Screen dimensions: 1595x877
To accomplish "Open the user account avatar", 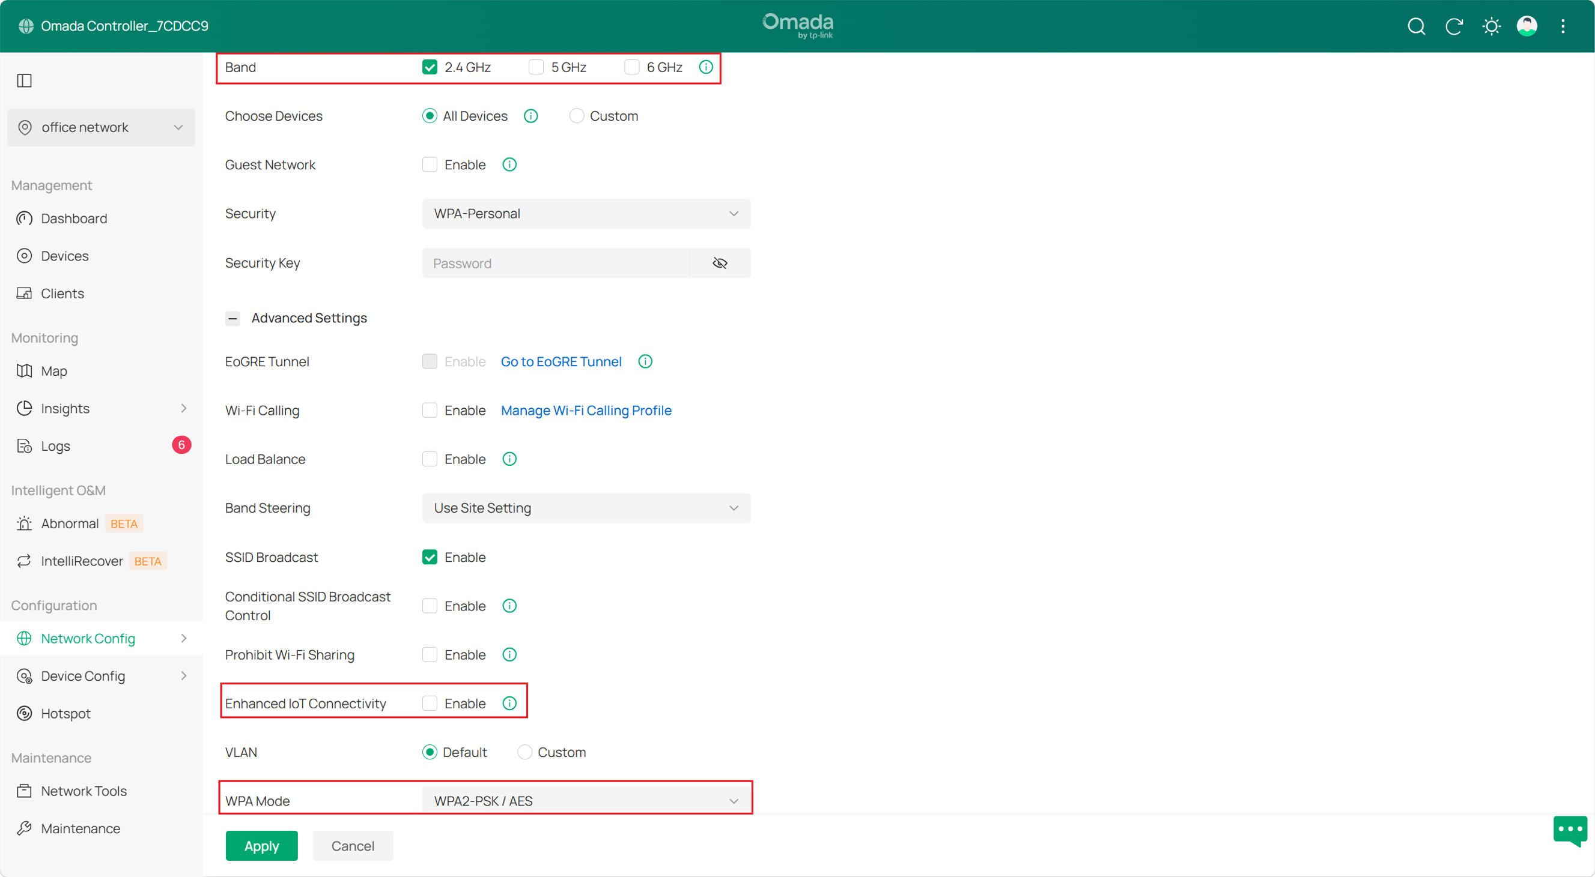I will pyautogui.click(x=1527, y=26).
